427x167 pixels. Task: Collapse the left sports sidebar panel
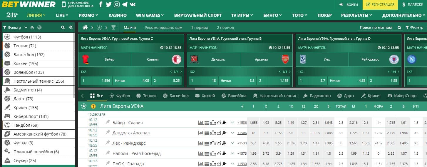pos(71,27)
